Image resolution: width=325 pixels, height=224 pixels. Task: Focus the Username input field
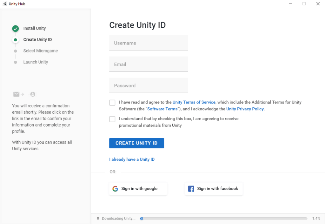(x=149, y=43)
